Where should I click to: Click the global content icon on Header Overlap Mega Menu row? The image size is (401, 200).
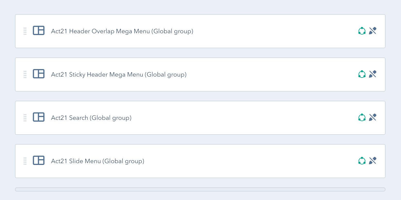(362, 31)
